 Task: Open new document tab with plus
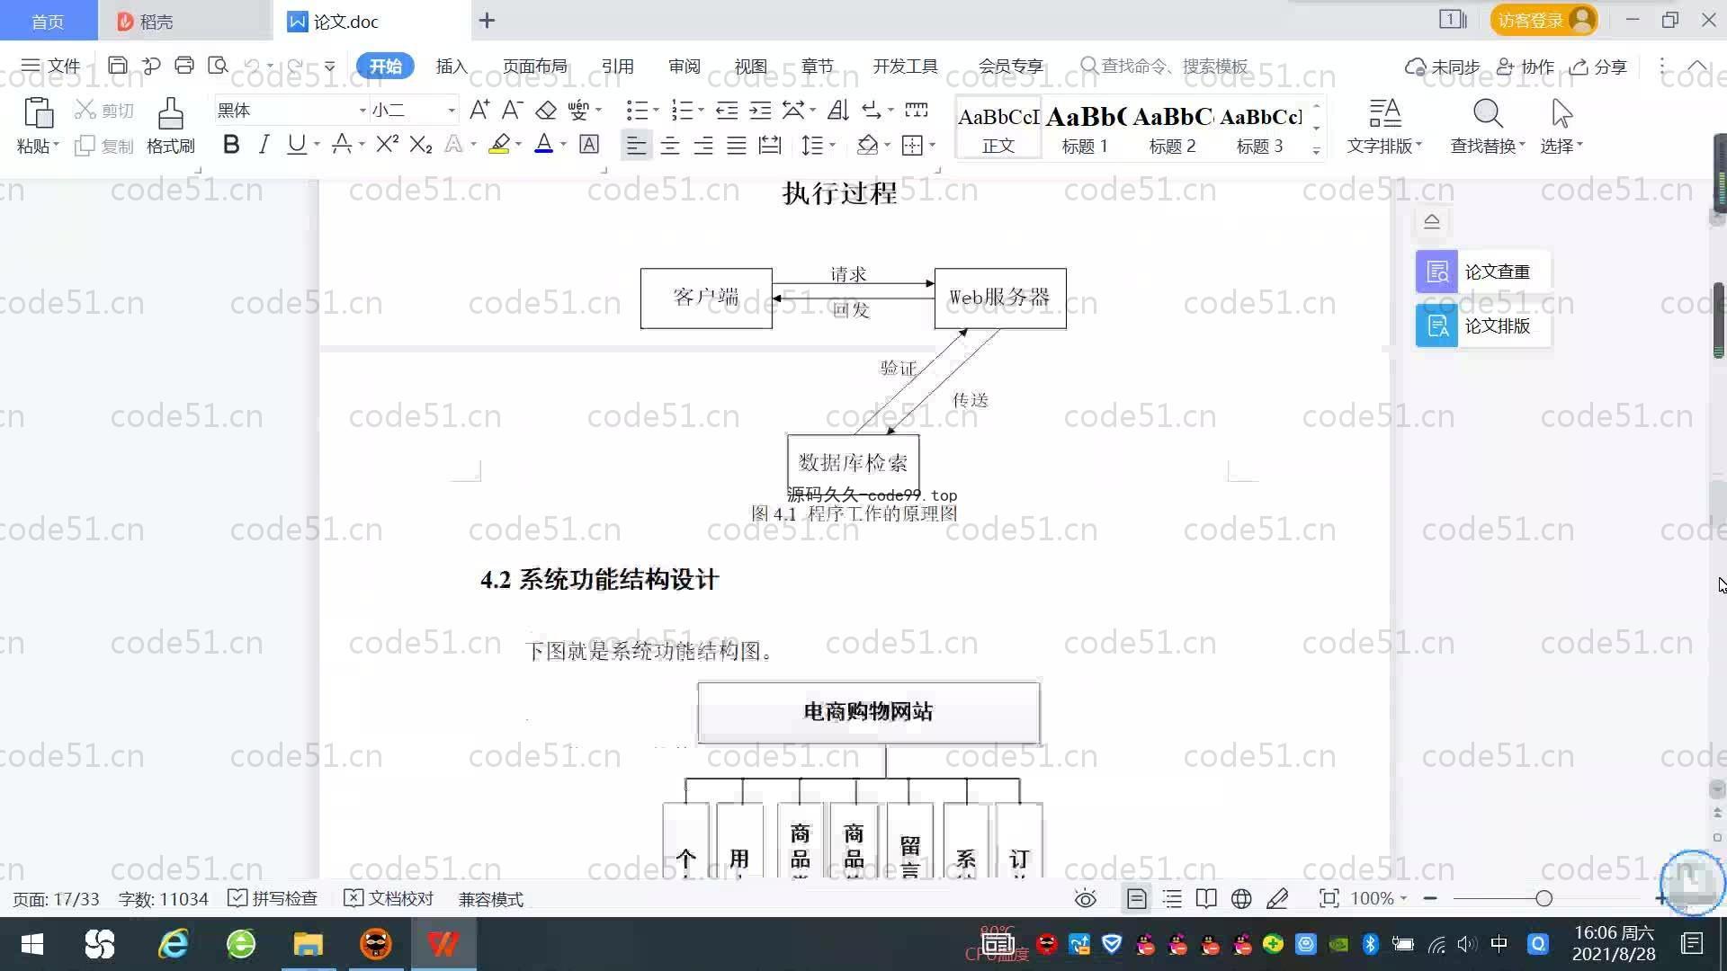point(487,21)
